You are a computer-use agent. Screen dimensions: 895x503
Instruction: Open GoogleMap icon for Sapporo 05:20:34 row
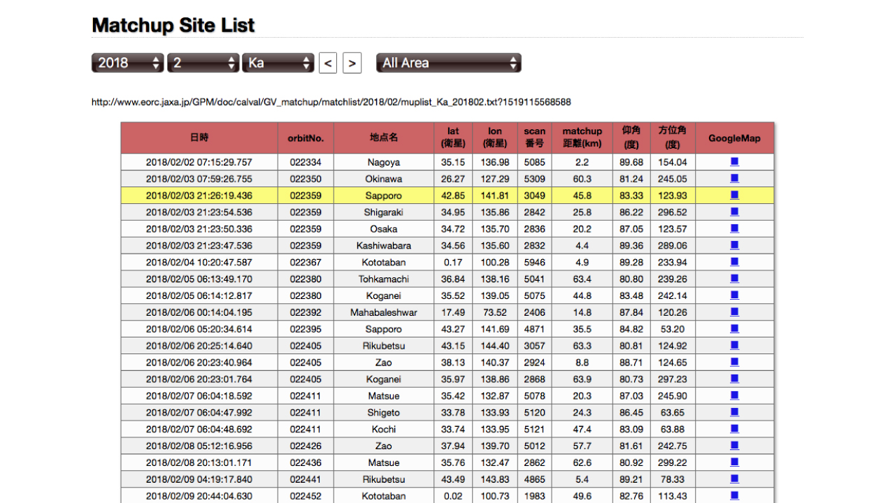pyautogui.click(x=734, y=328)
